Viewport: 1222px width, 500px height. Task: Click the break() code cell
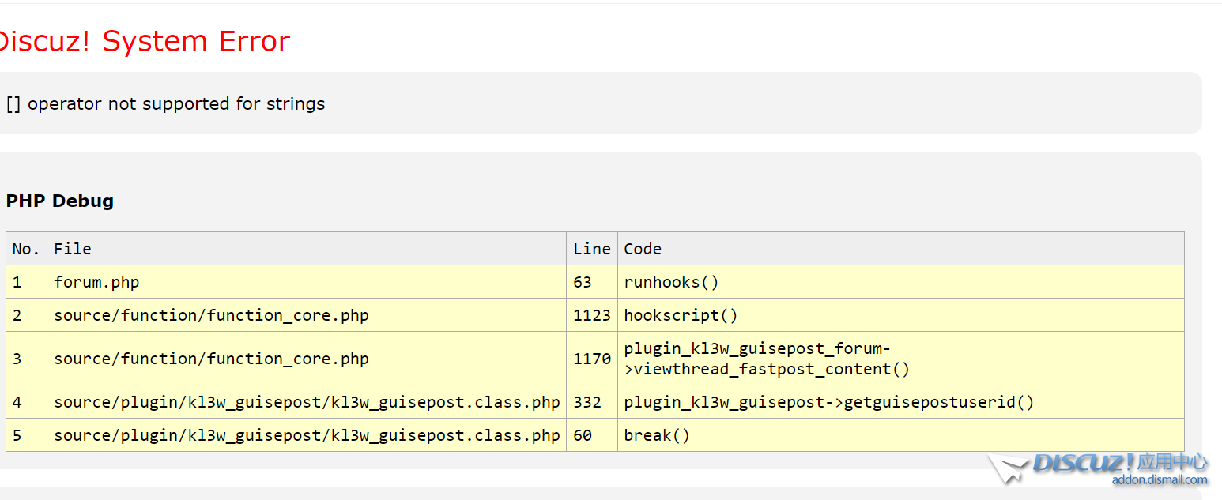pyautogui.click(x=657, y=435)
